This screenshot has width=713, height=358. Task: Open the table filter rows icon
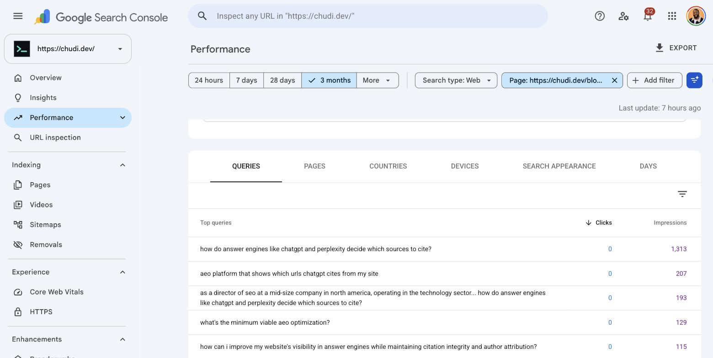[682, 194]
